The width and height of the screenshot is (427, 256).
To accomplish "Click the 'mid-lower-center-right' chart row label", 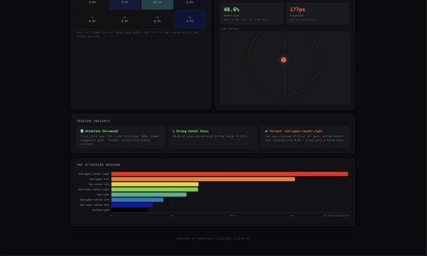I will point(94,189).
